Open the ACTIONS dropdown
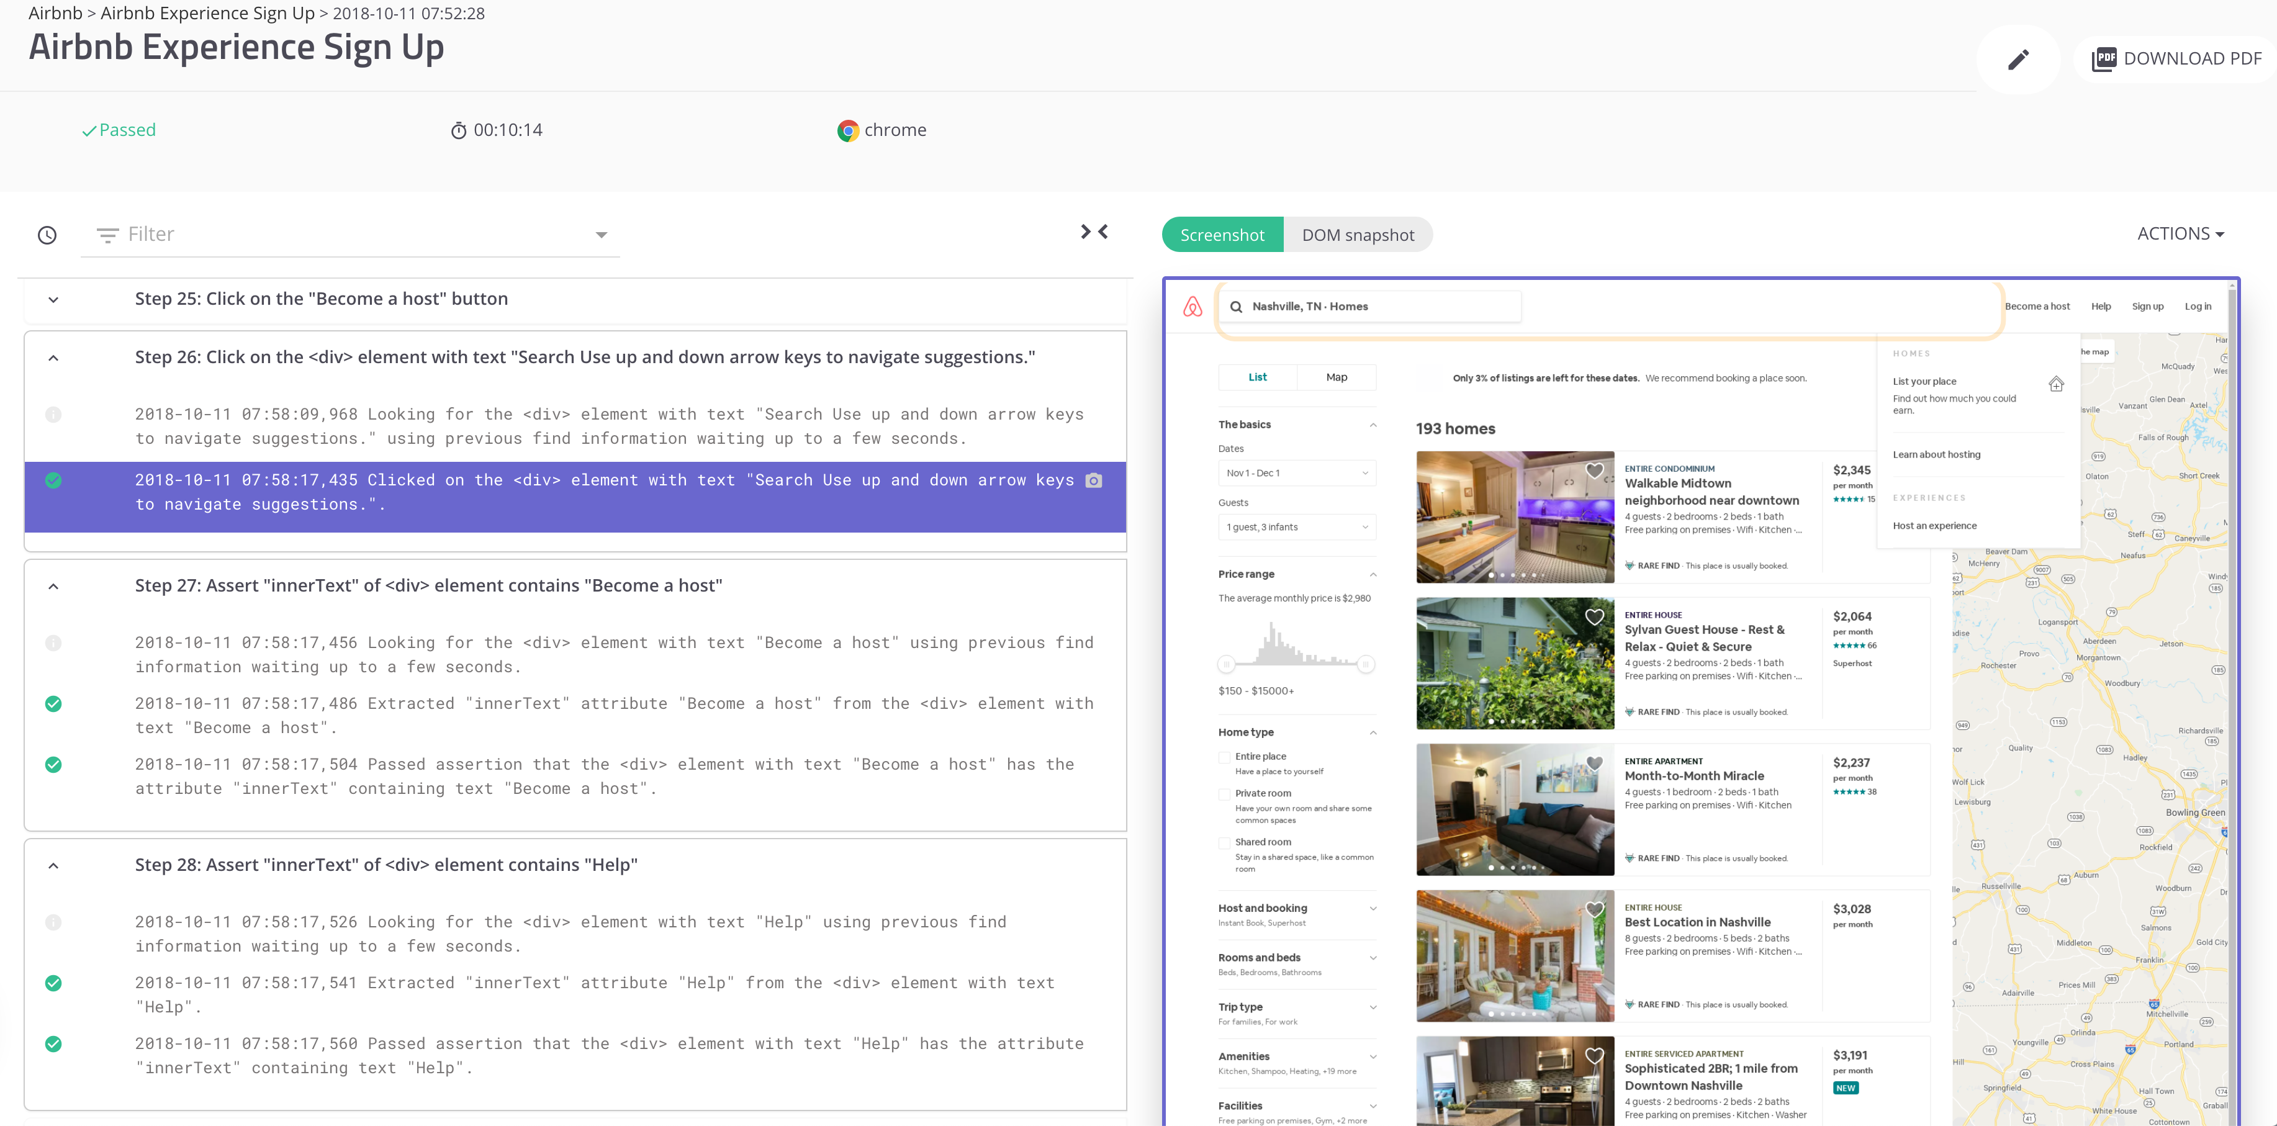The height and width of the screenshot is (1126, 2277). coord(2180,233)
